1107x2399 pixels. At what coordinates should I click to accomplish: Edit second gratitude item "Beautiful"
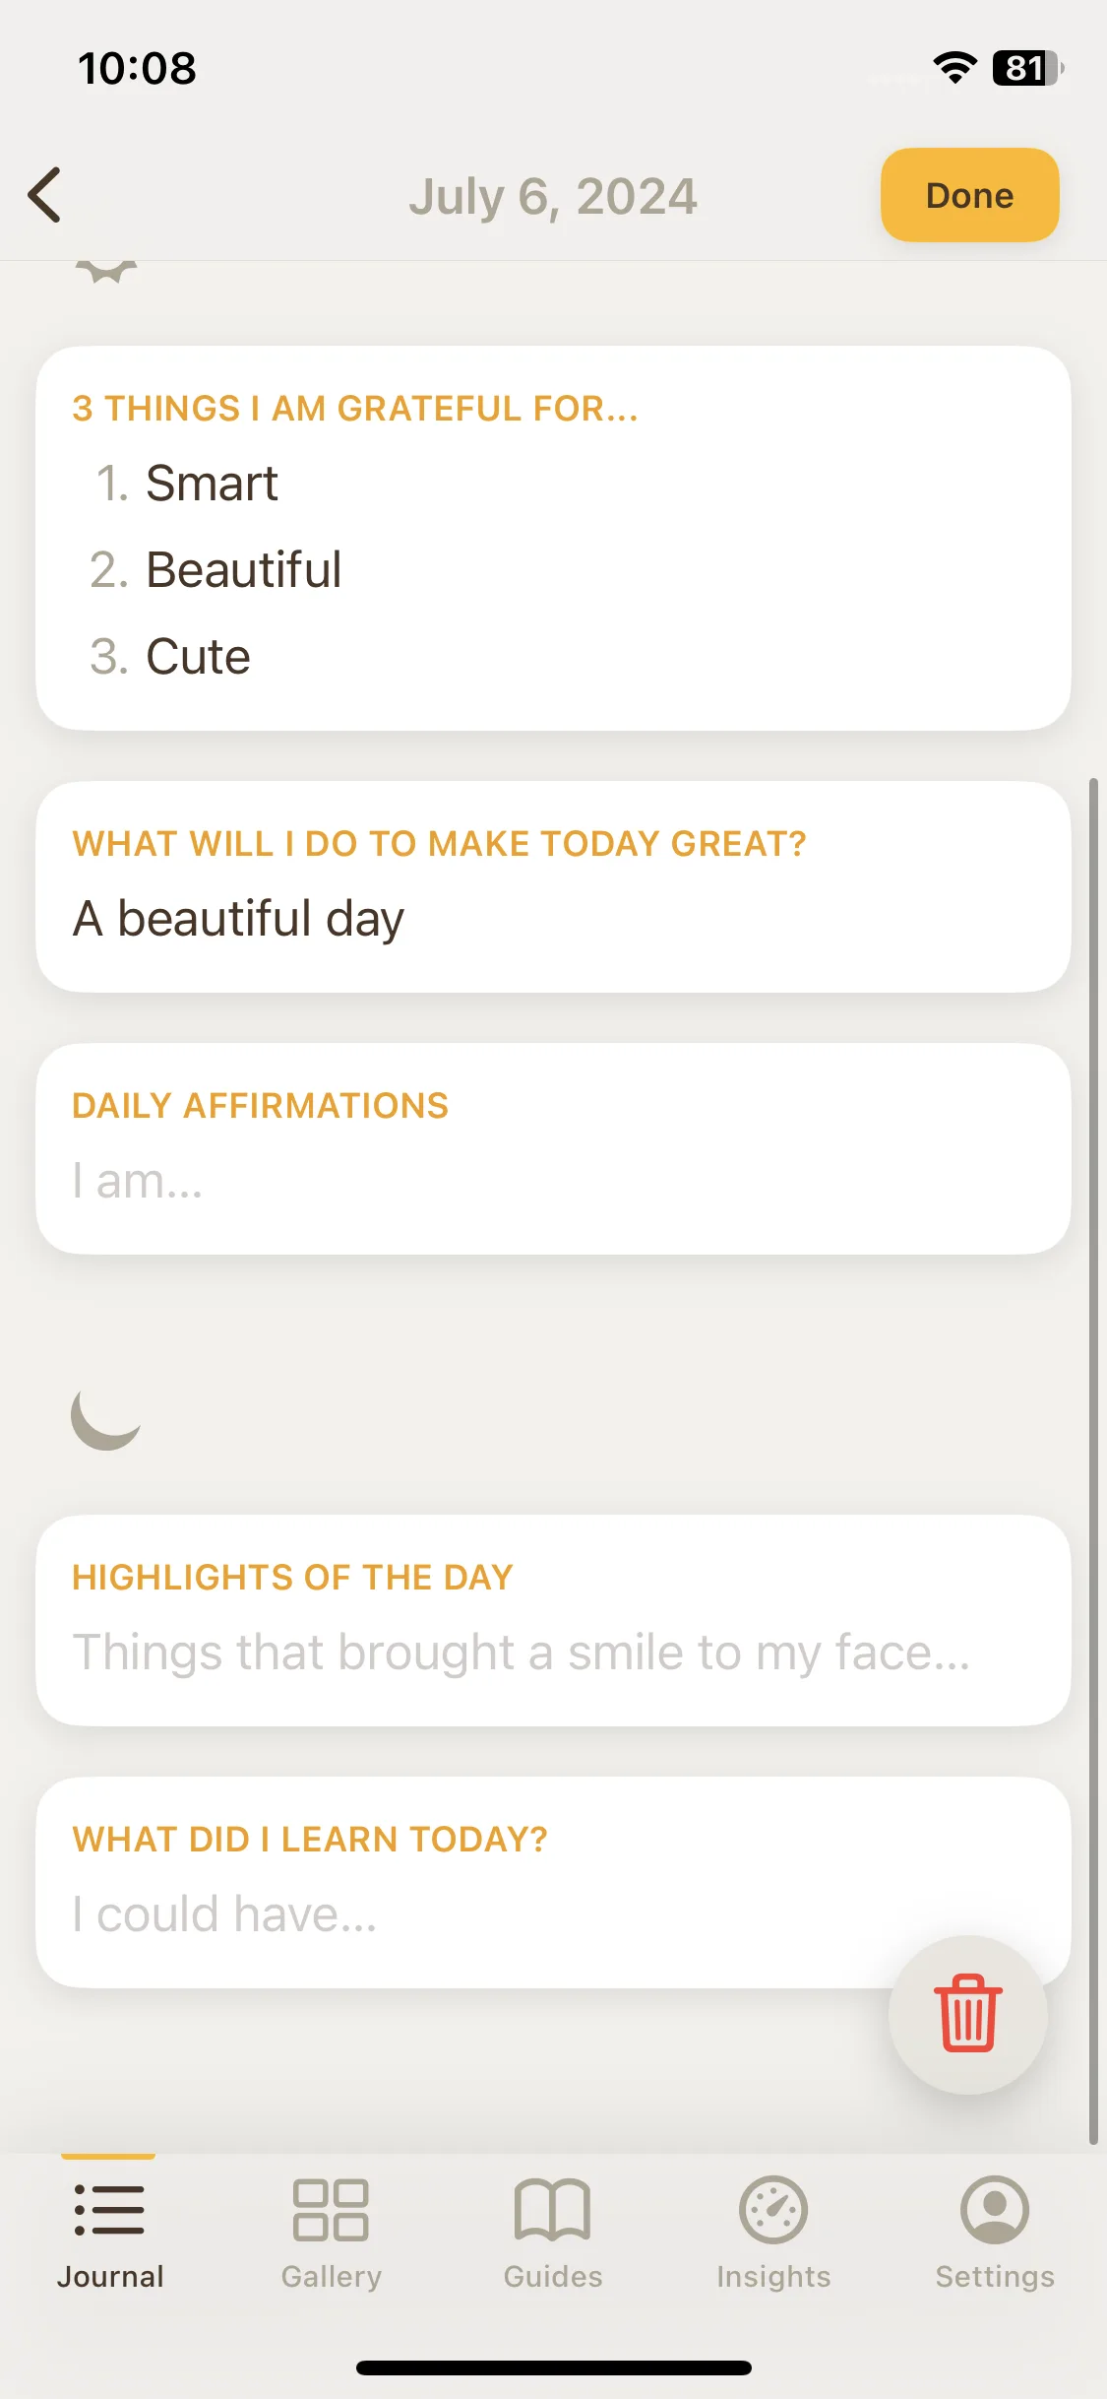tap(244, 569)
